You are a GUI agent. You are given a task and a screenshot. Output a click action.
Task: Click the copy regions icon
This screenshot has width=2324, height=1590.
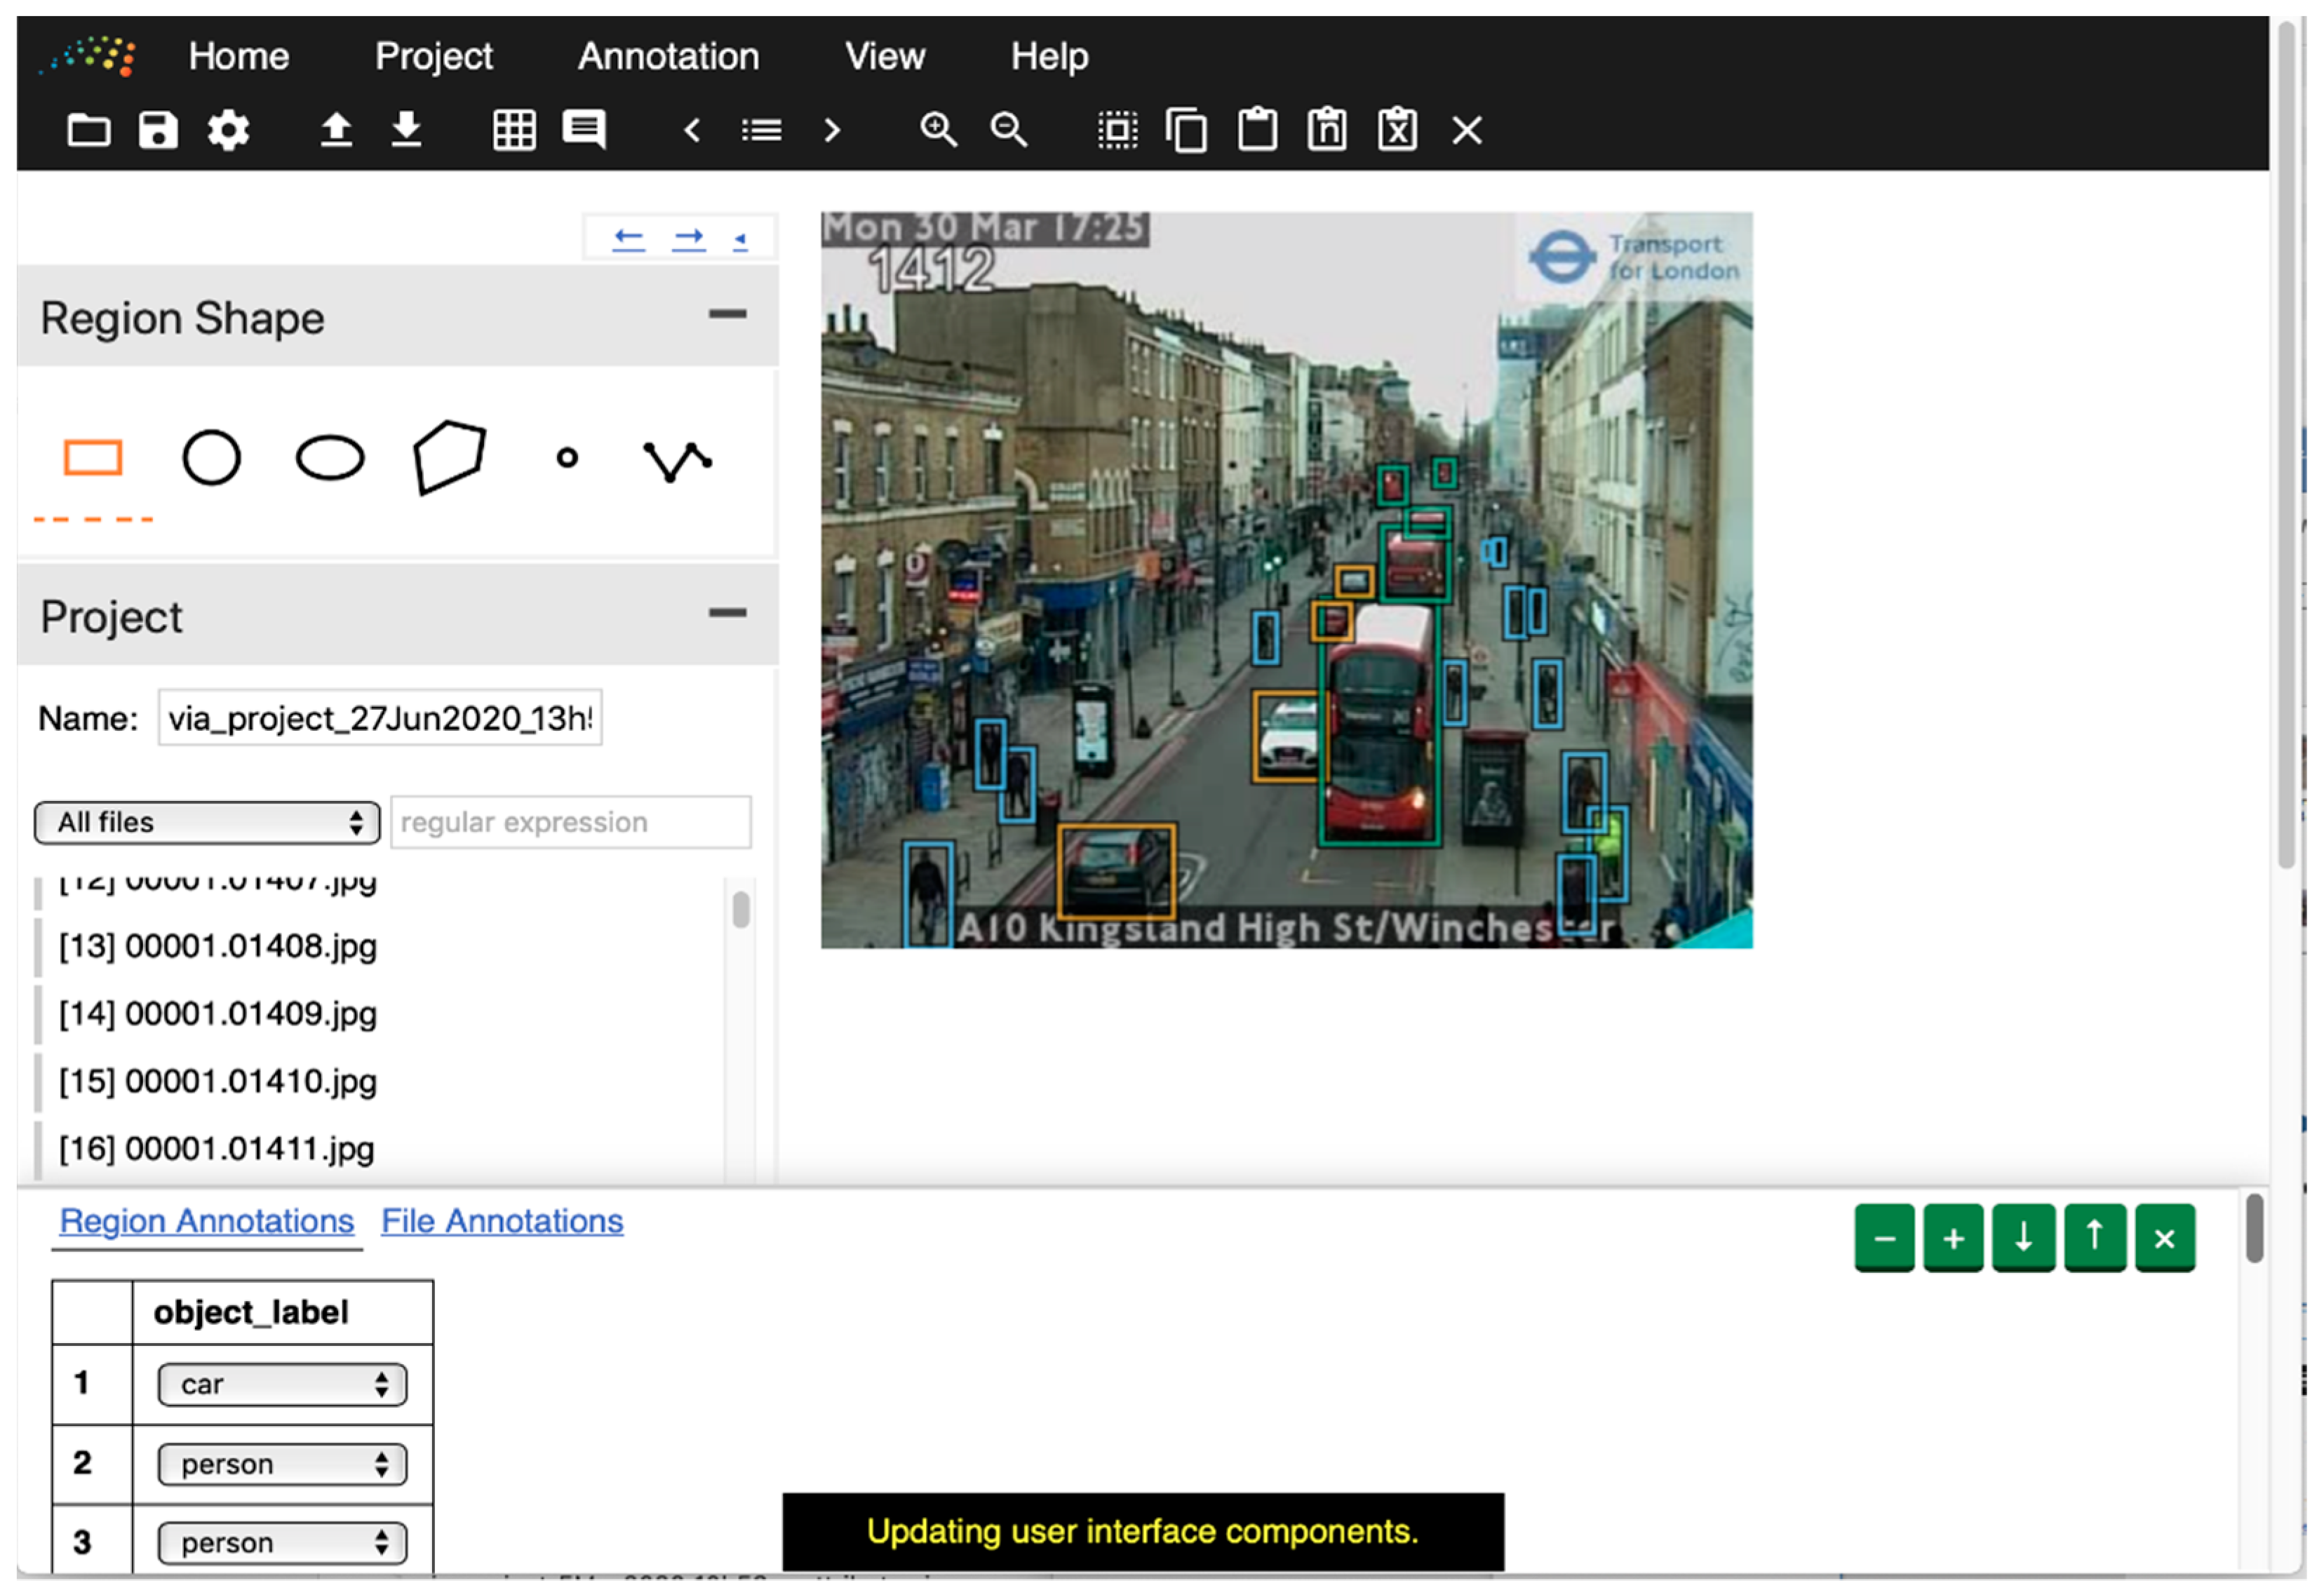click(x=1187, y=130)
